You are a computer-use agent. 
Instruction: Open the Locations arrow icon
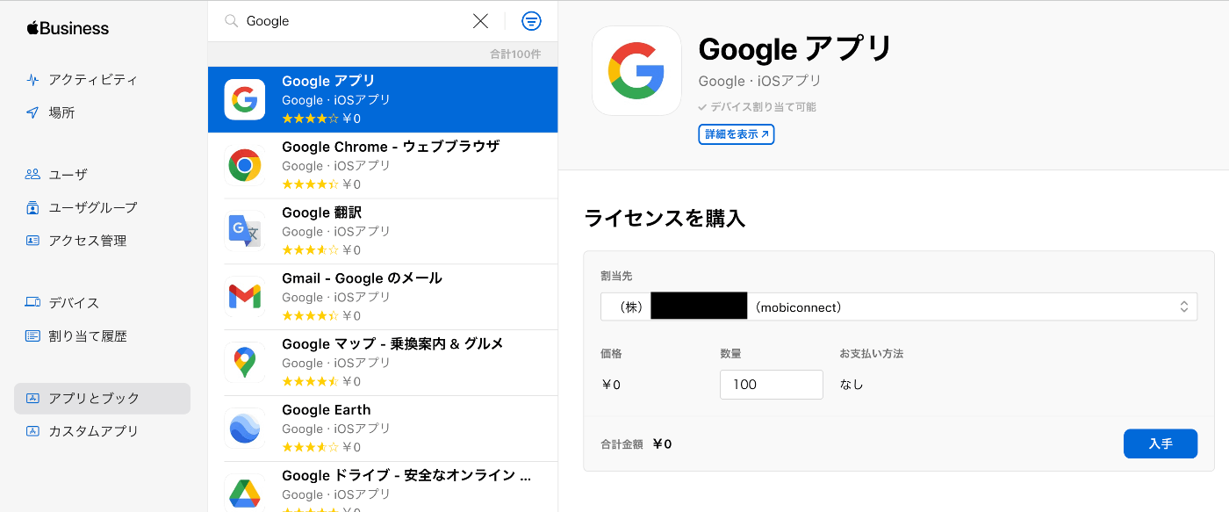(32, 112)
